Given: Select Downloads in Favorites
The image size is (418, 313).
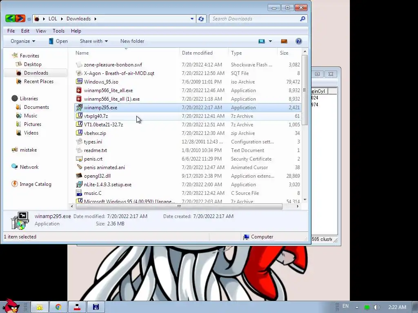Looking at the screenshot, I should (x=36, y=73).
